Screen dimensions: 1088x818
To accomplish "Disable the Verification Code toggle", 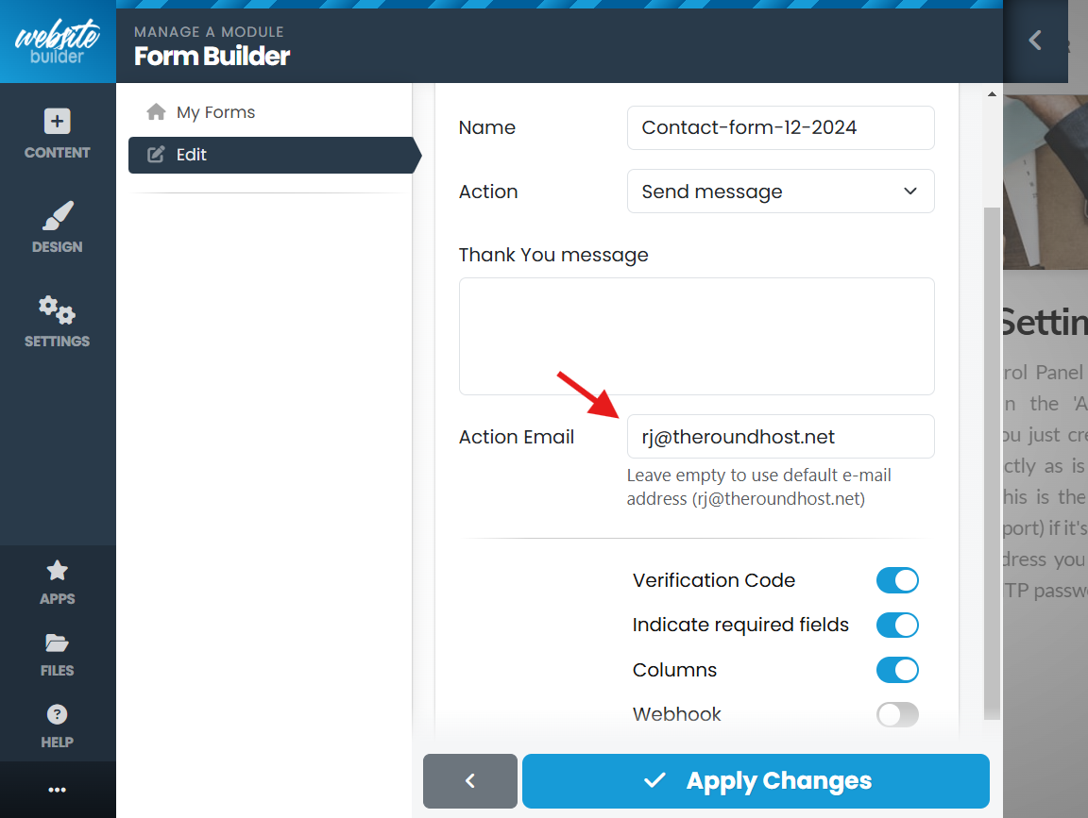I will 896,580.
